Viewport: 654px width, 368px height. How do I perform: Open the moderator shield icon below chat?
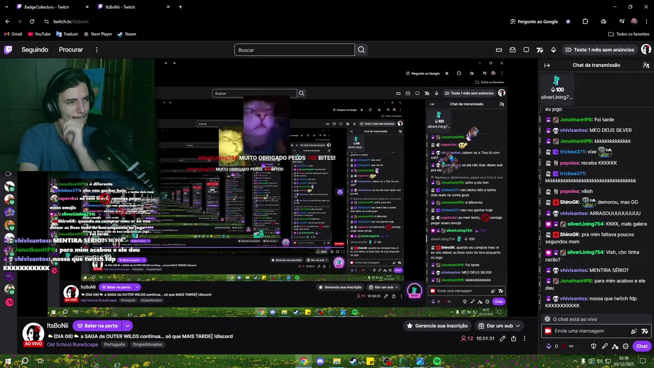(594, 346)
